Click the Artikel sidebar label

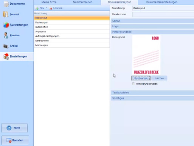point(14,46)
